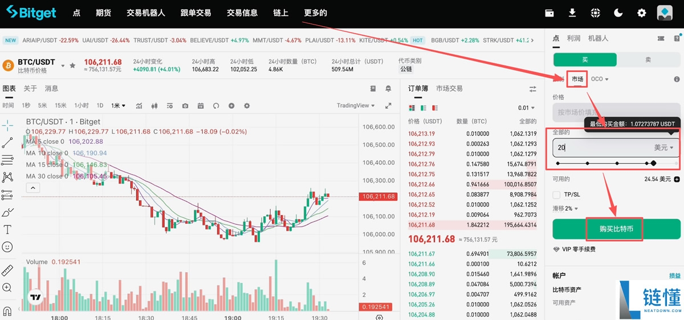Open the emoji icons tool
Screen dimensions: 684x320
coord(7,247)
